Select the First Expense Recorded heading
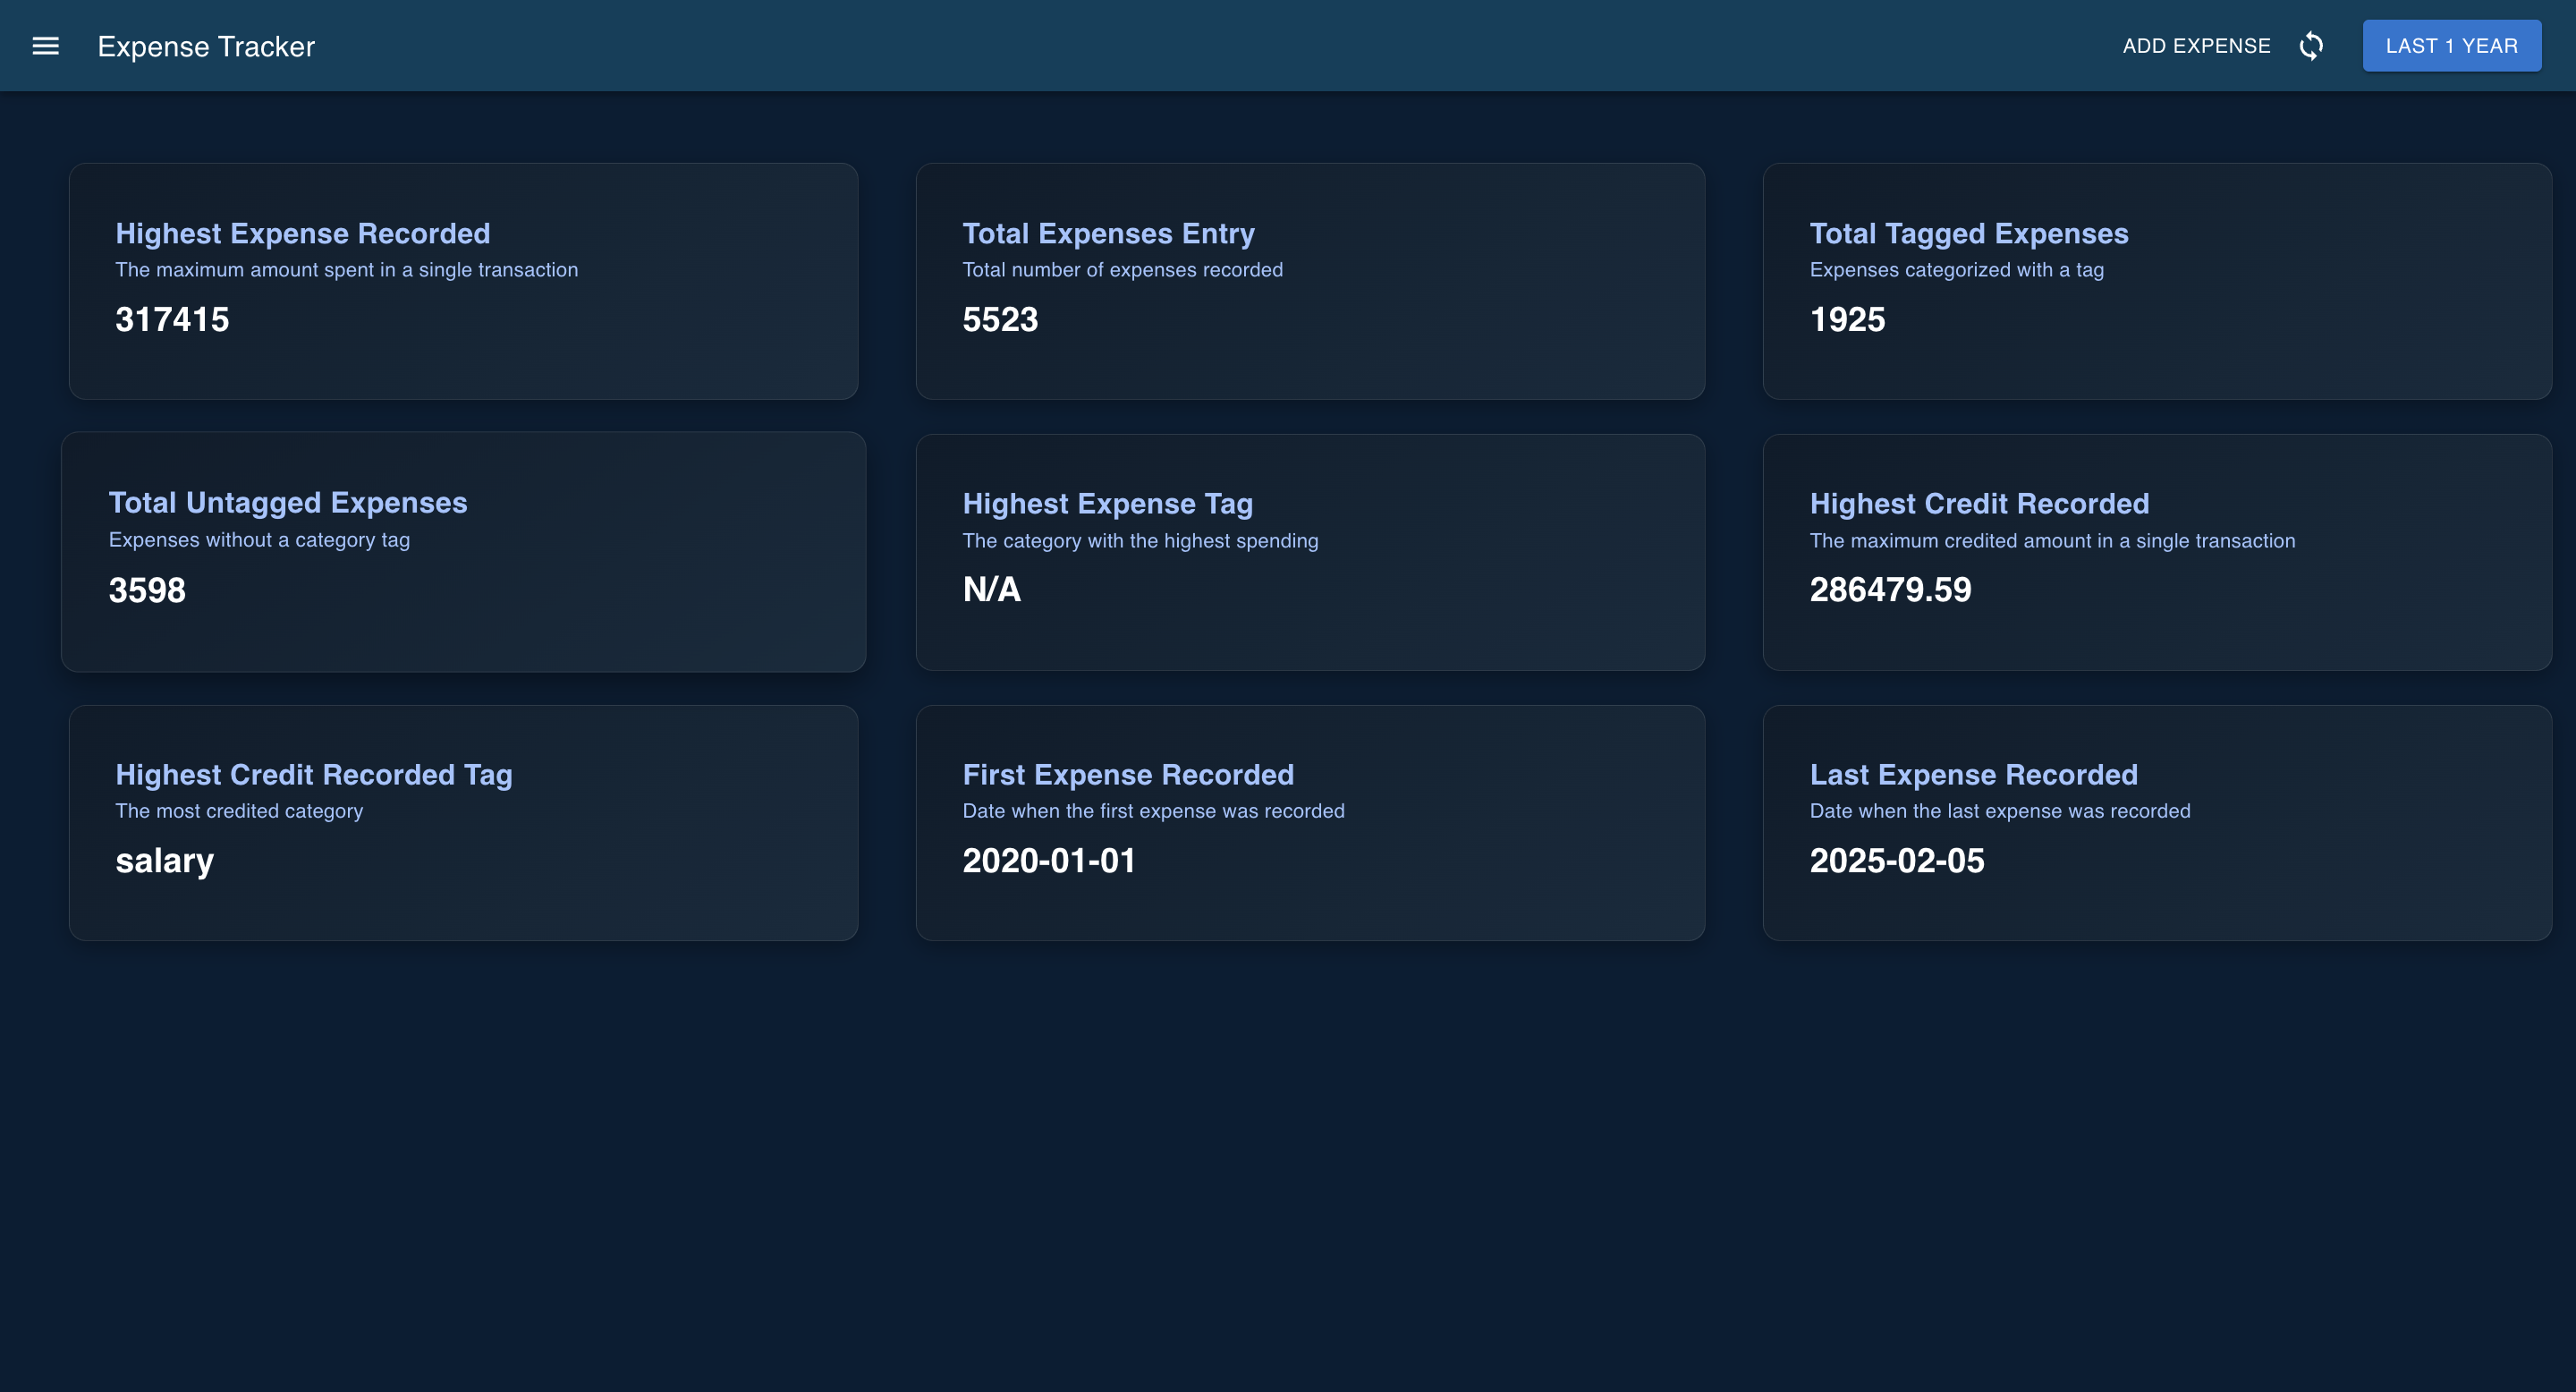This screenshot has height=1392, width=2576. (1128, 775)
